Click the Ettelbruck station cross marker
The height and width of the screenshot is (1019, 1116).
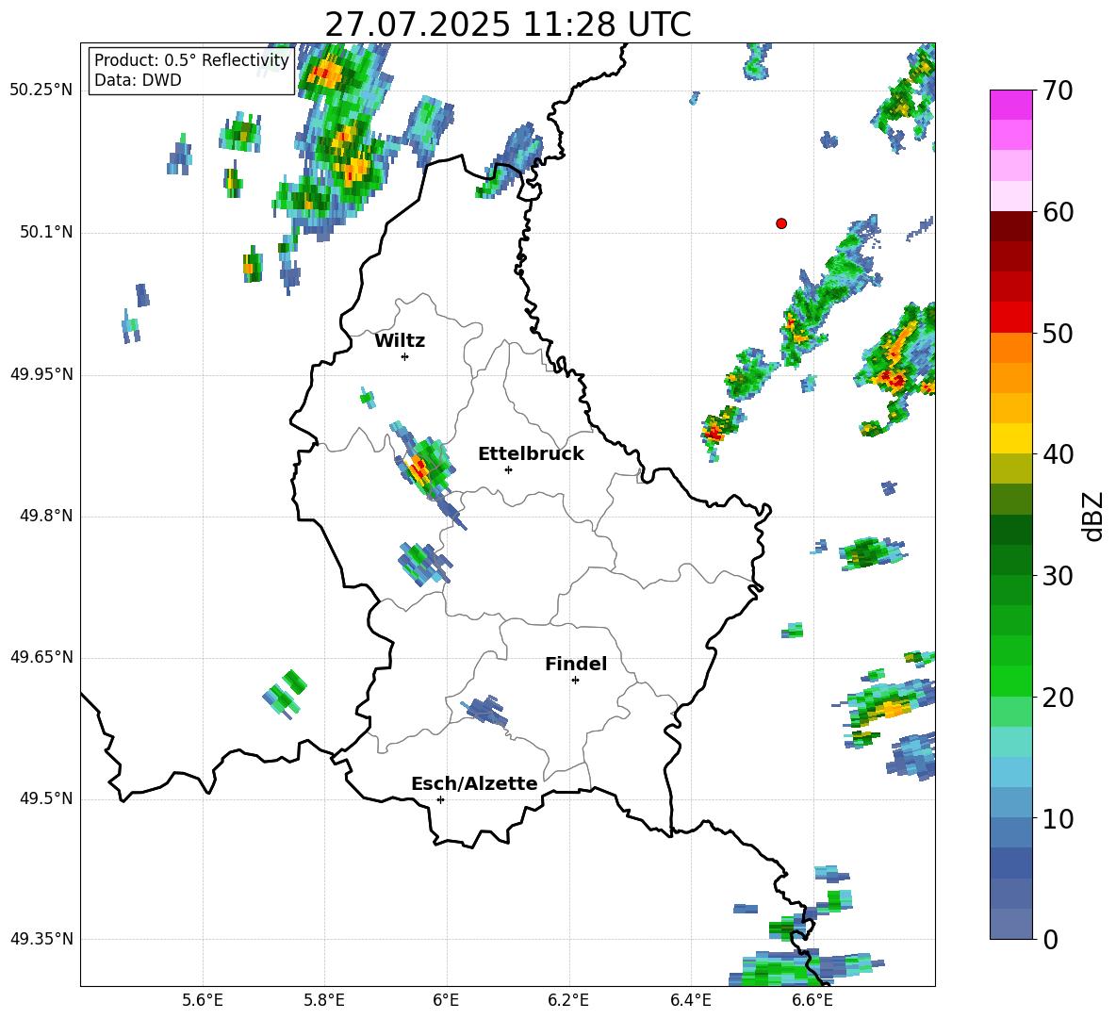coord(508,469)
